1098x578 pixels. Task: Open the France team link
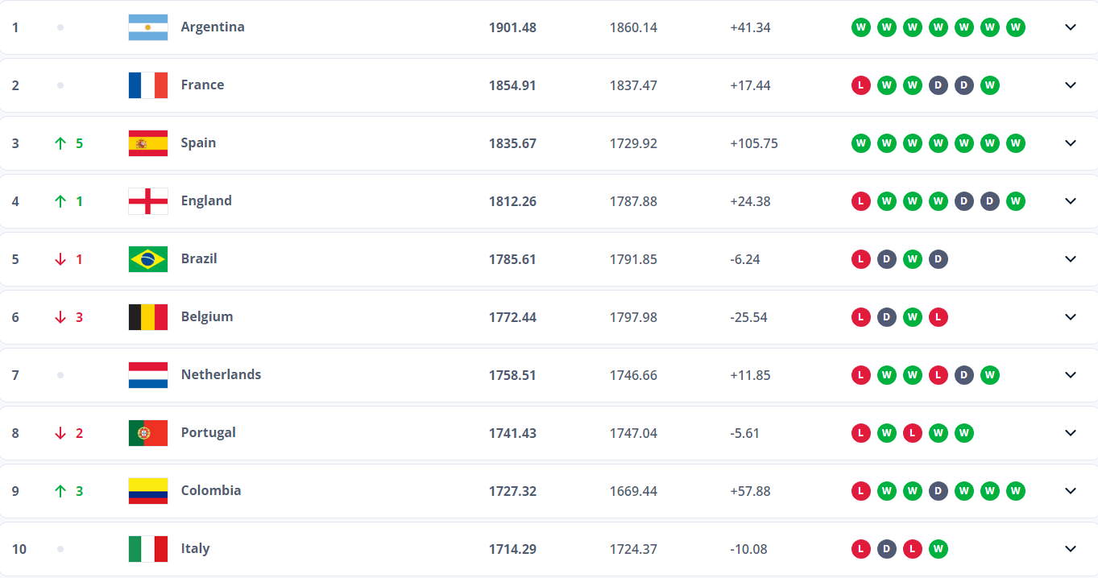coord(202,85)
